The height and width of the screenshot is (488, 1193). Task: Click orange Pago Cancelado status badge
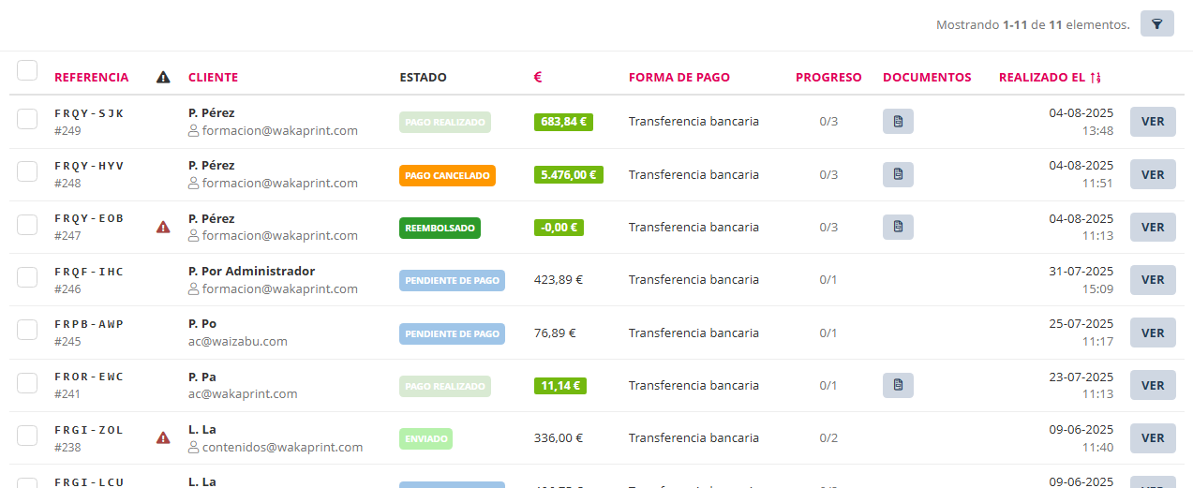pyautogui.click(x=447, y=175)
